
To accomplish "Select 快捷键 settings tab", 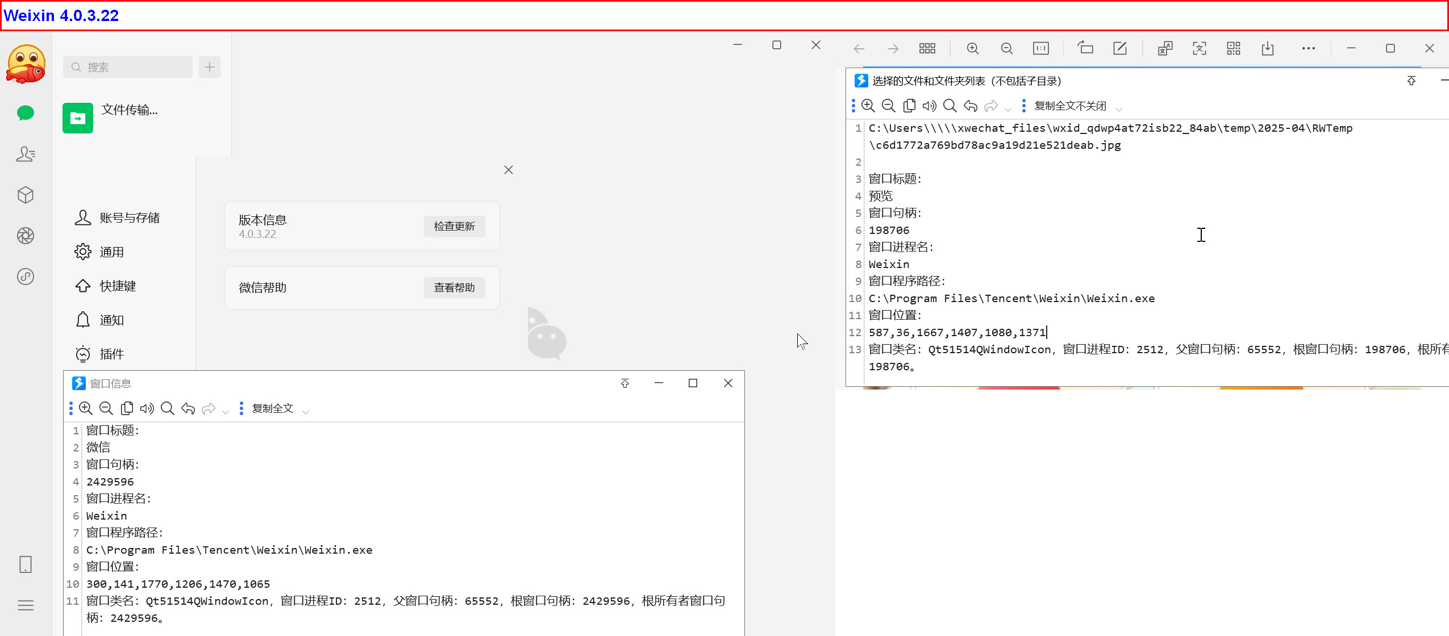I will coord(106,286).
